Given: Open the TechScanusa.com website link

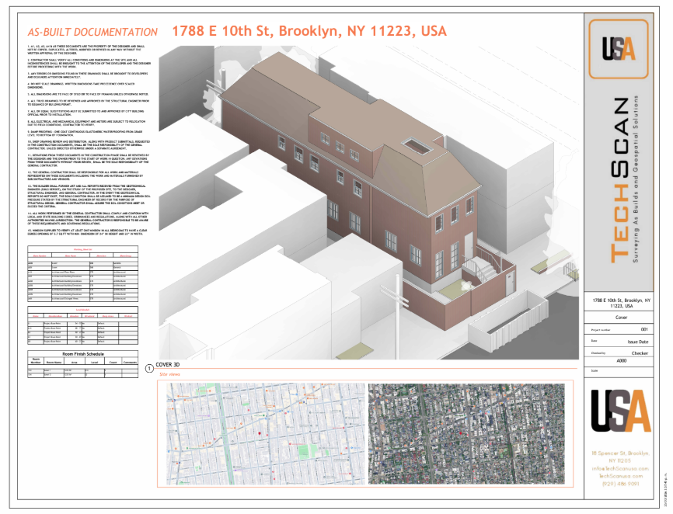Looking at the screenshot, I should coord(619,476).
